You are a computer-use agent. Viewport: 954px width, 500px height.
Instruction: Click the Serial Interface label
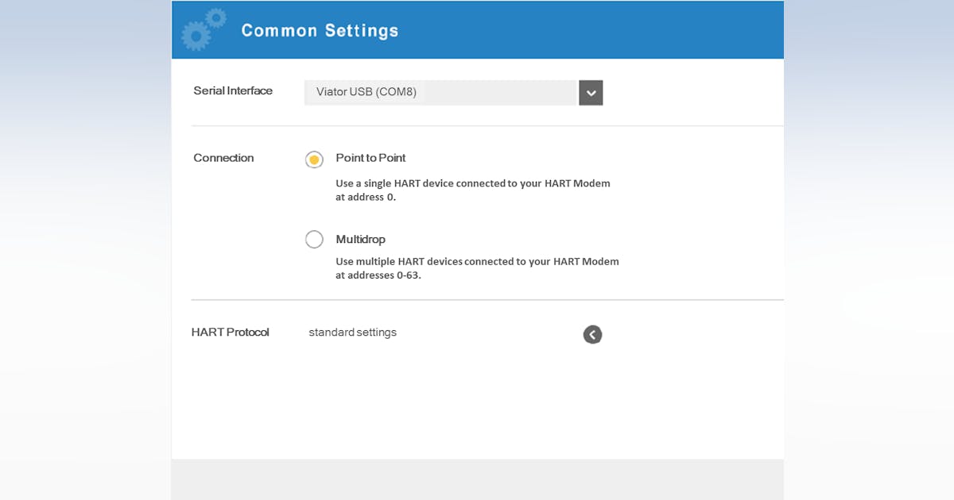click(x=234, y=90)
